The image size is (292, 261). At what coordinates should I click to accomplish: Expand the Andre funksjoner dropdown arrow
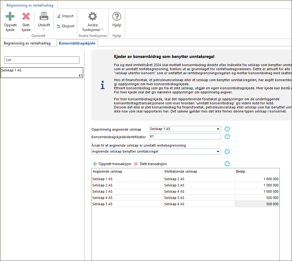tap(102, 29)
